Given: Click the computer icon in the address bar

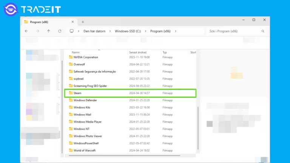Looking at the screenshot, I should (x=72, y=31).
